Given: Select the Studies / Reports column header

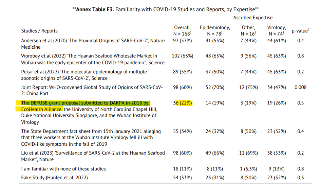Looking at the screenshot, I should 39,31.
